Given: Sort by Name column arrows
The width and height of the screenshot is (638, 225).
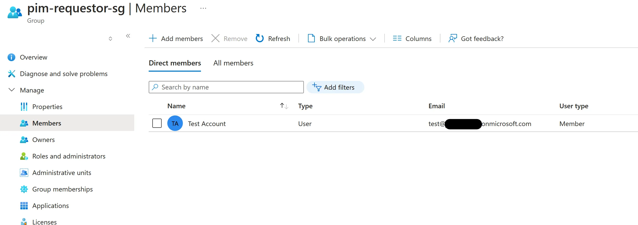Looking at the screenshot, I should 284,106.
